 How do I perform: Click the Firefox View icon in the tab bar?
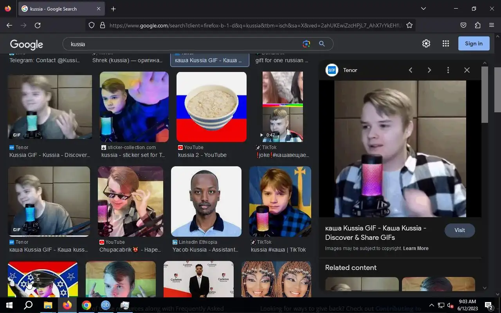coord(8,9)
